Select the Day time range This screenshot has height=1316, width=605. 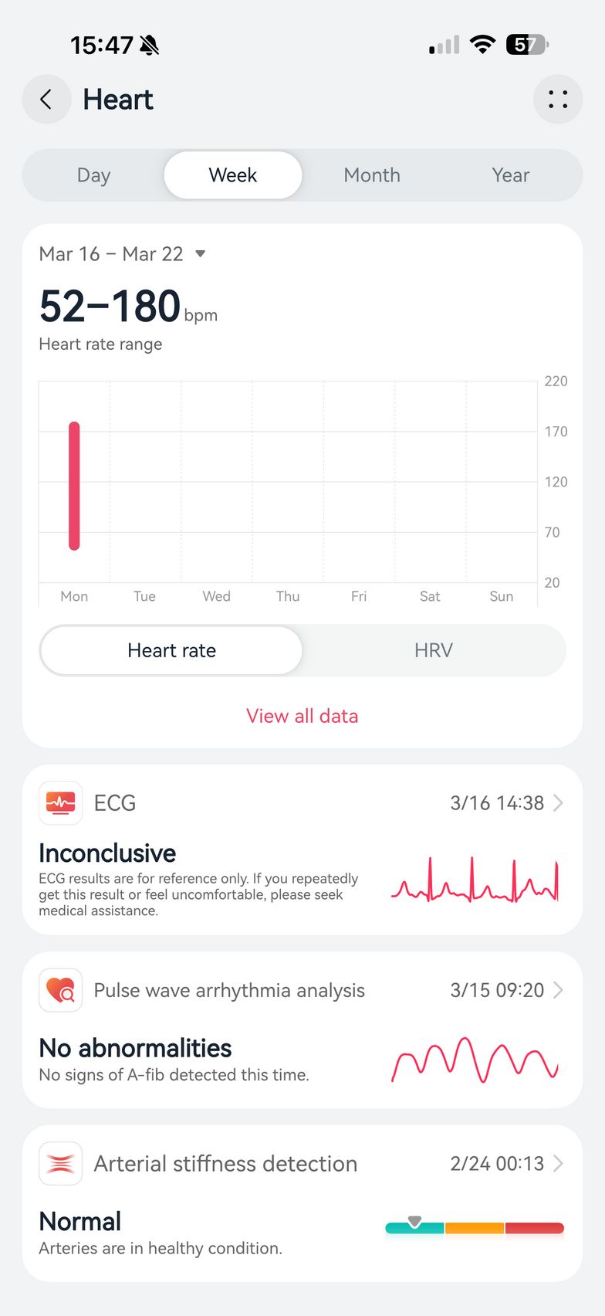point(93,175)
